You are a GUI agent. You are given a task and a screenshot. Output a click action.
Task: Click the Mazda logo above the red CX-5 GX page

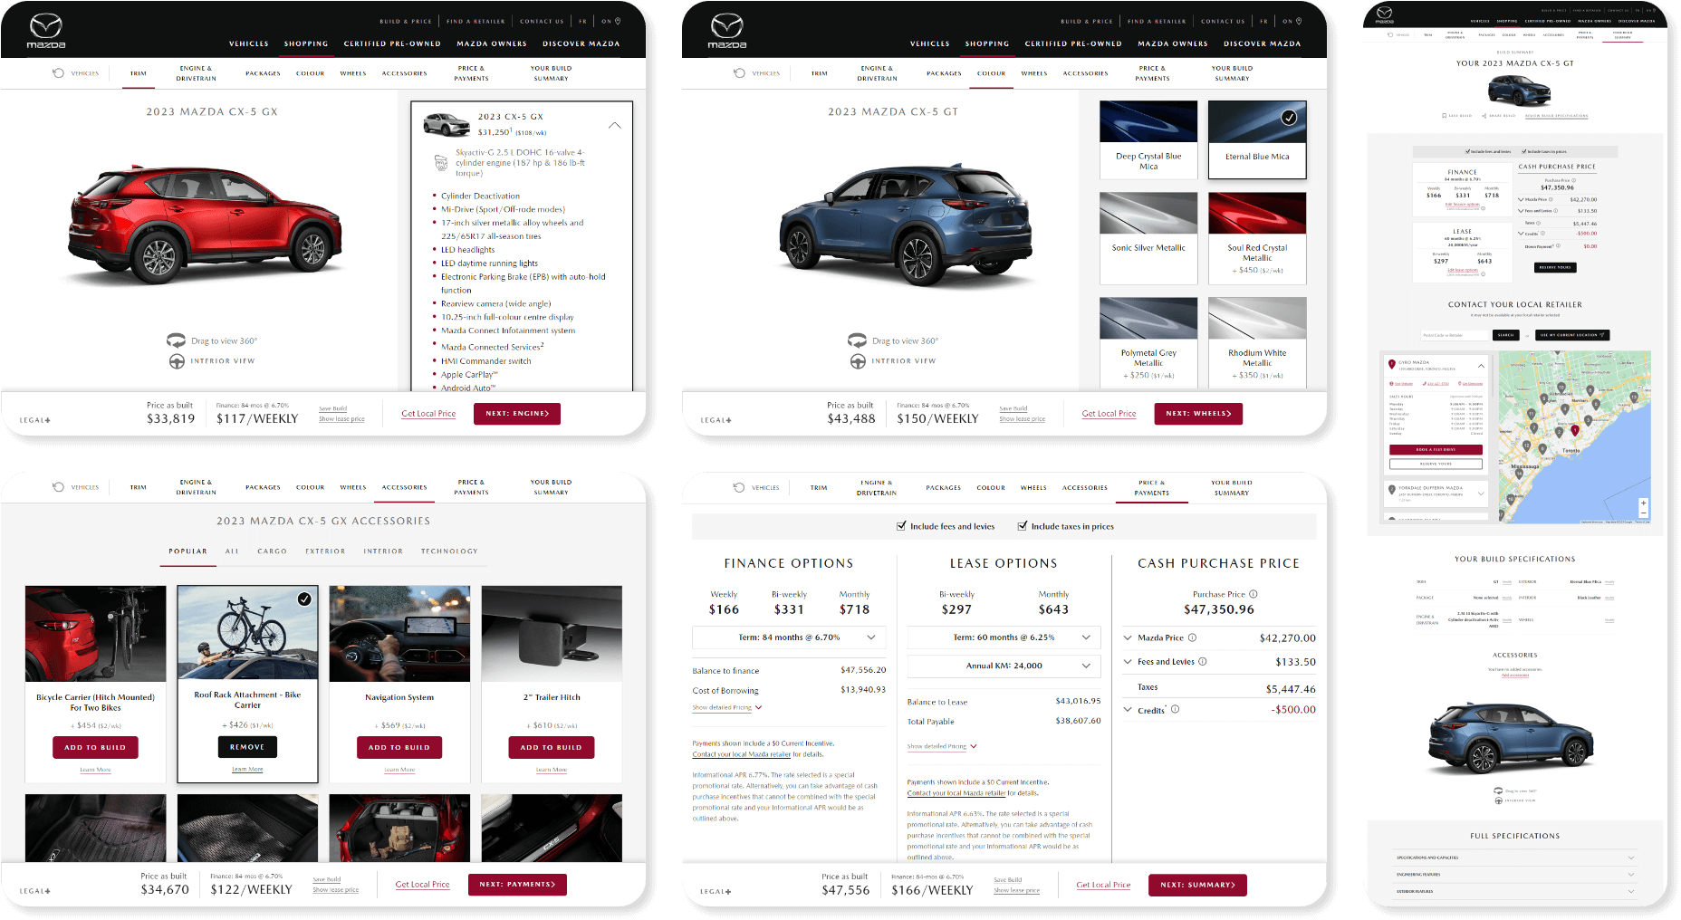point(46,31)
